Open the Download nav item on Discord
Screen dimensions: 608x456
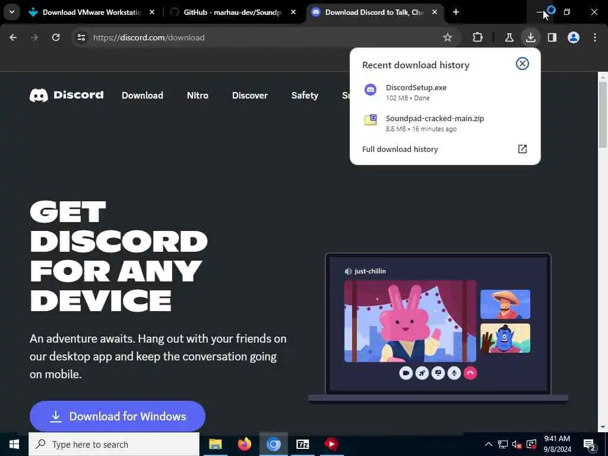coord(142,96)
